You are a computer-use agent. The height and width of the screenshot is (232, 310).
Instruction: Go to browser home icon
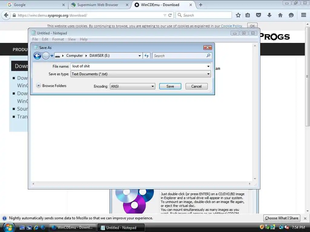[x=280, y=15]
